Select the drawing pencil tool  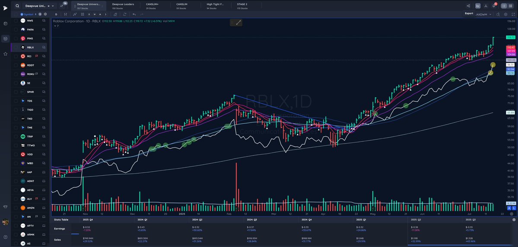(115, 14)
